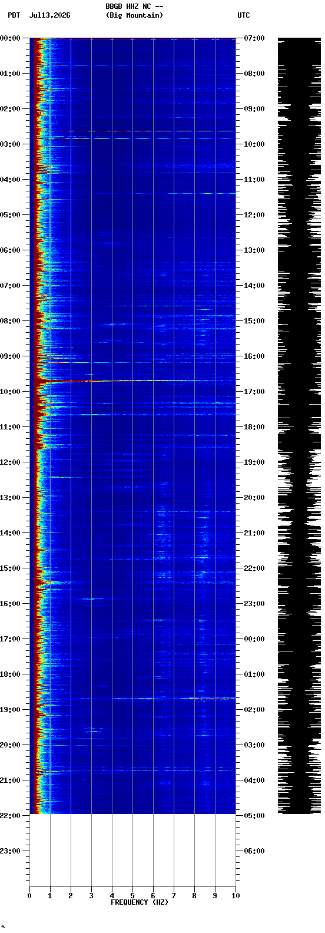Click the 17:00 UTC time label

coord(254,392)
